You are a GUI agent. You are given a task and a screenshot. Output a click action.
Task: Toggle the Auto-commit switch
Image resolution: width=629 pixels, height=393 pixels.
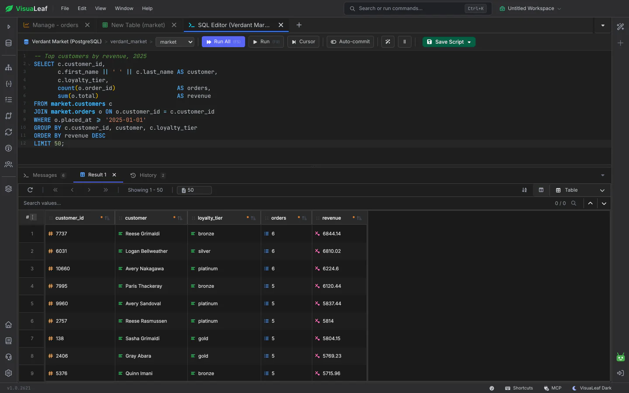pos(350,42)
